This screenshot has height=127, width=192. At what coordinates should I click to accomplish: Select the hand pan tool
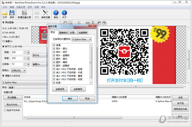pyautogui.click(x=65, y=23)
